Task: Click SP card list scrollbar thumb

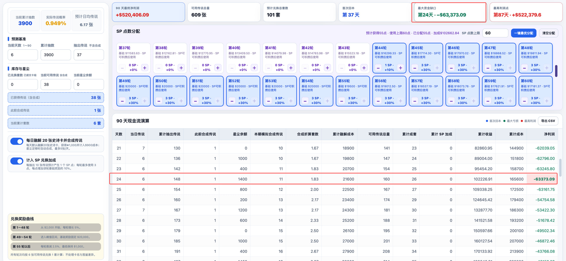Action: pyautogui.click(x=556, y=71)
